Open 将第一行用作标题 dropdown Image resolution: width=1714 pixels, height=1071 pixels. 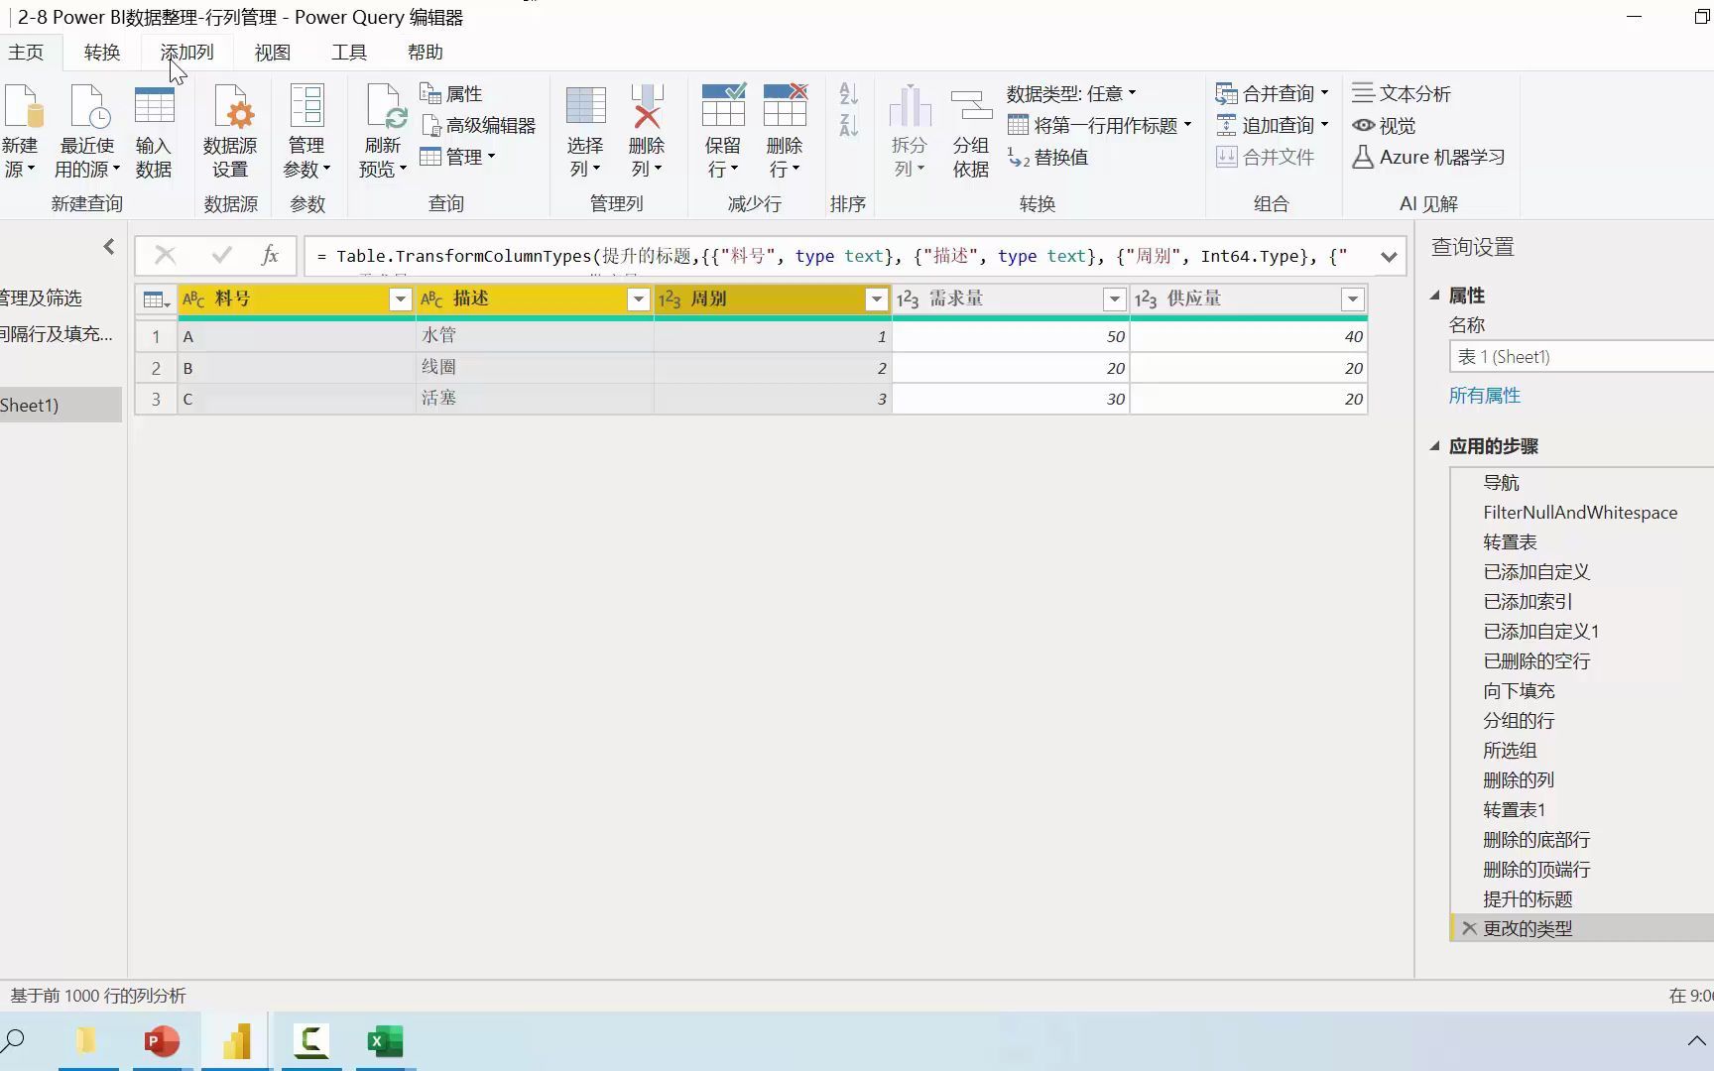coord(1100,125)
